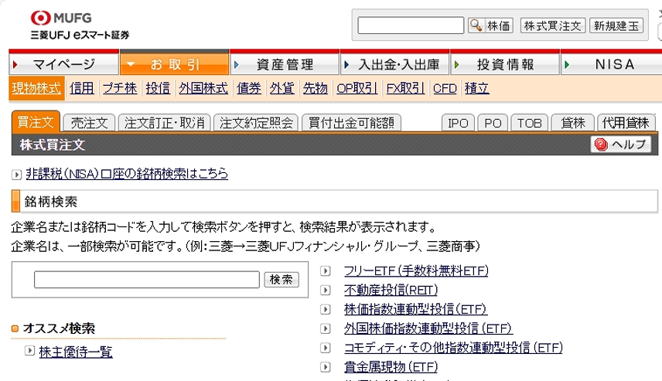
Task: Click the 株式買注文 button at top
Action: (552, 26)
